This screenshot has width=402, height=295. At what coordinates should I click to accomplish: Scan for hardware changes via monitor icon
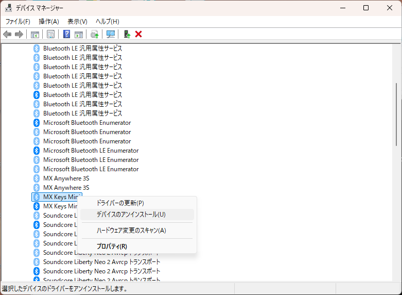click(x=111, y=34)
